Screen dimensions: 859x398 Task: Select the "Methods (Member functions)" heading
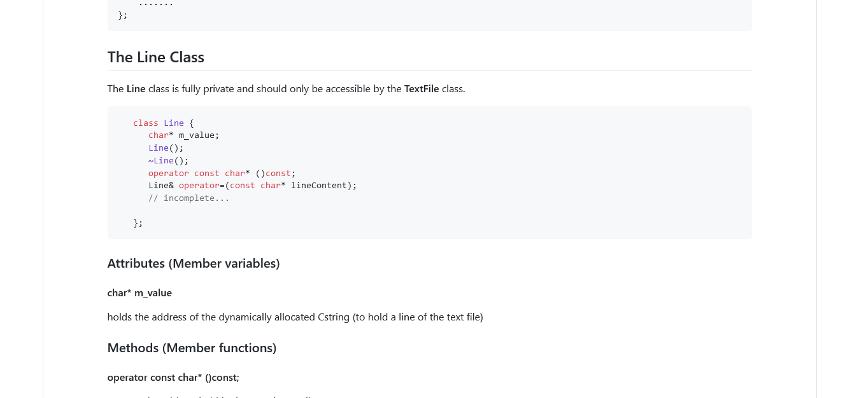pos(192,347)
